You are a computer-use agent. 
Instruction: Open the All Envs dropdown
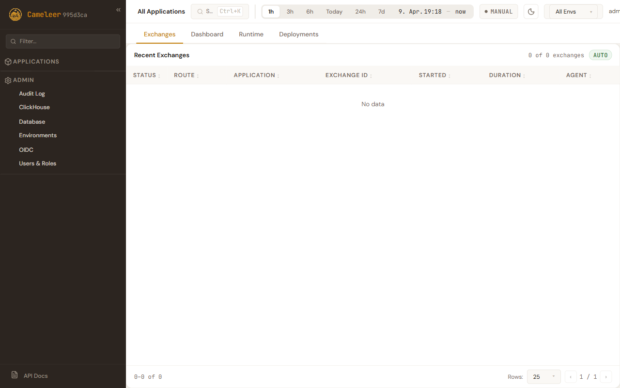tap(573, 12)
